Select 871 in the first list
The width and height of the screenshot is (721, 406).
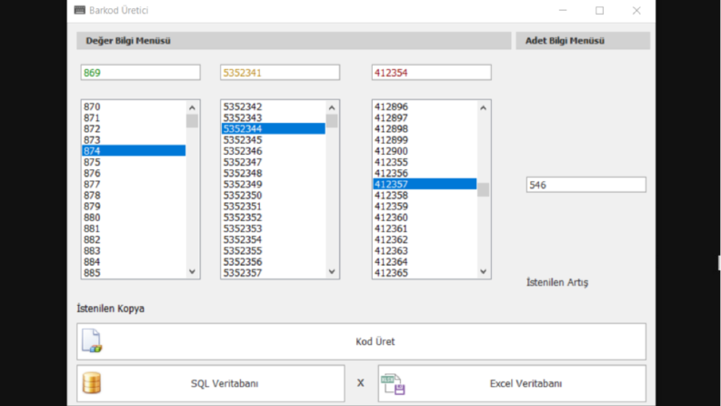point(134,117)
